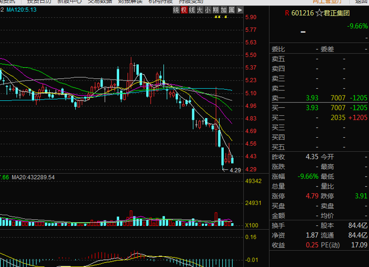Click the 4.43 price axis label
Image resolution: width=369 pixels, height=267 pixels.
(x=251, y=156)
